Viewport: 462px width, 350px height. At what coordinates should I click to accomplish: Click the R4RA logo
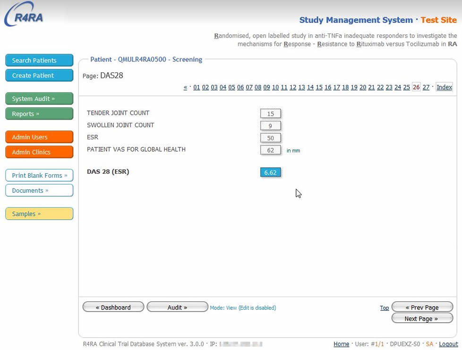(x=24, y=15)
